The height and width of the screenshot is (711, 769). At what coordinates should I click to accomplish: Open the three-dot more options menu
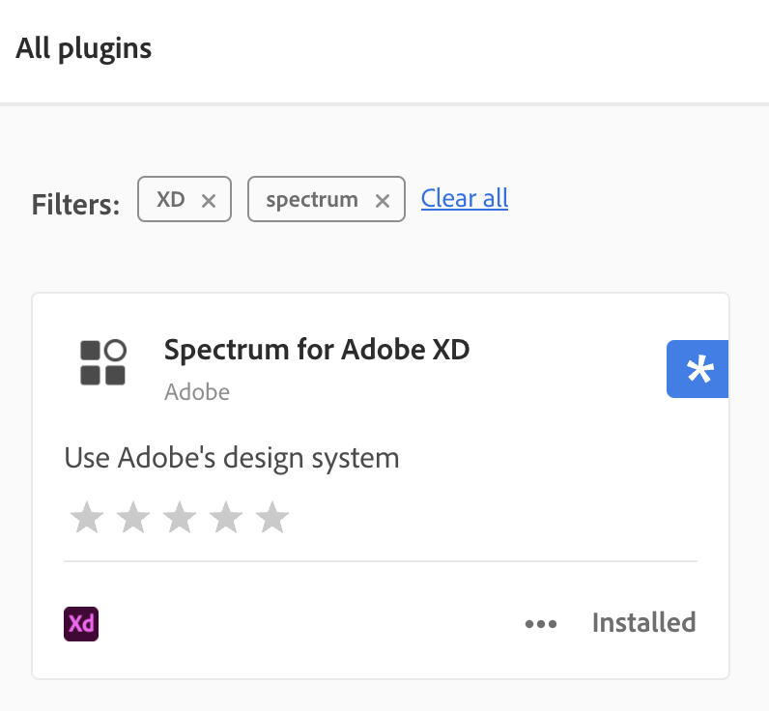coord(541,624)
